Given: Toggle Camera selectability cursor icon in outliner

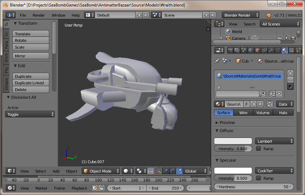Looking at the screenshot, I should tap(287, 38).
